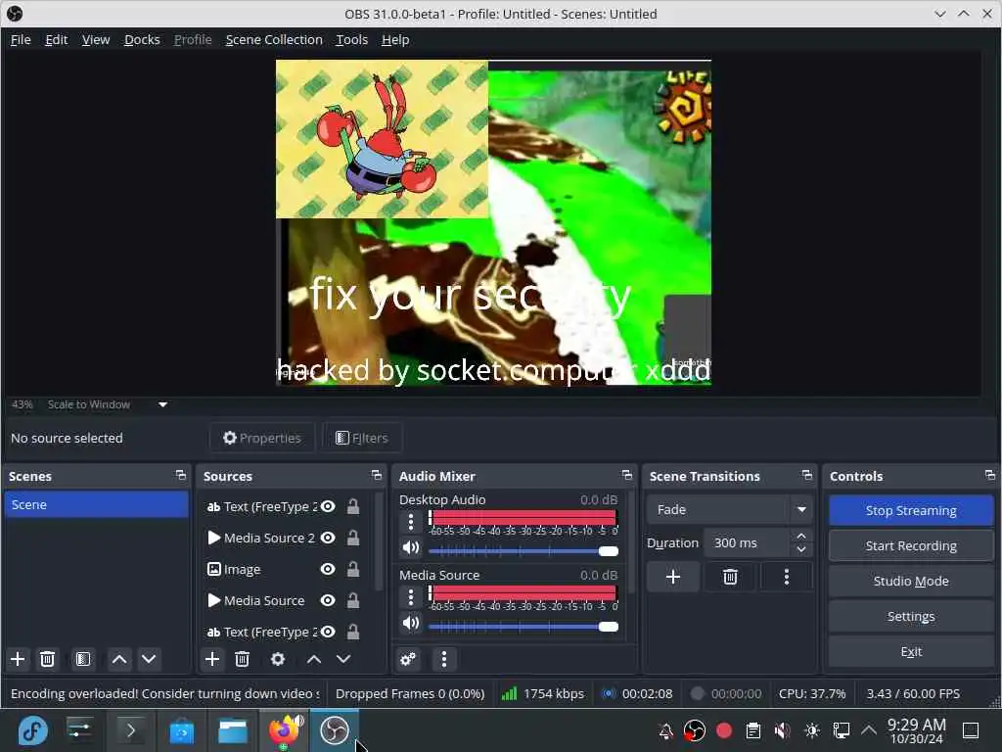Open the Docks menu
The width and height of the screenshot is (1002, 752).
142,39
